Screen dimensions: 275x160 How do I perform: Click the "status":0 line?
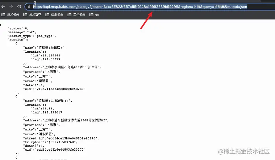coord(18,28)
